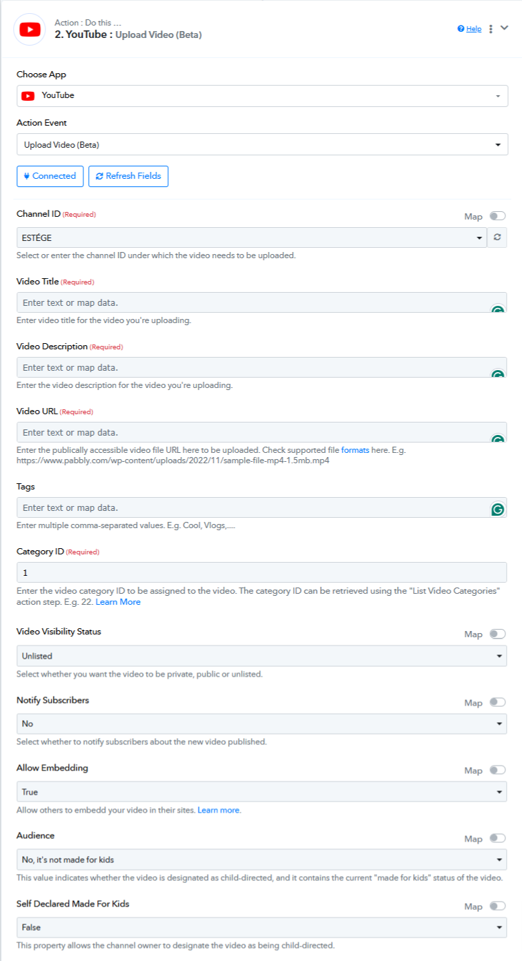
Task: Open the Choose App dropdown
Action: 262,96
